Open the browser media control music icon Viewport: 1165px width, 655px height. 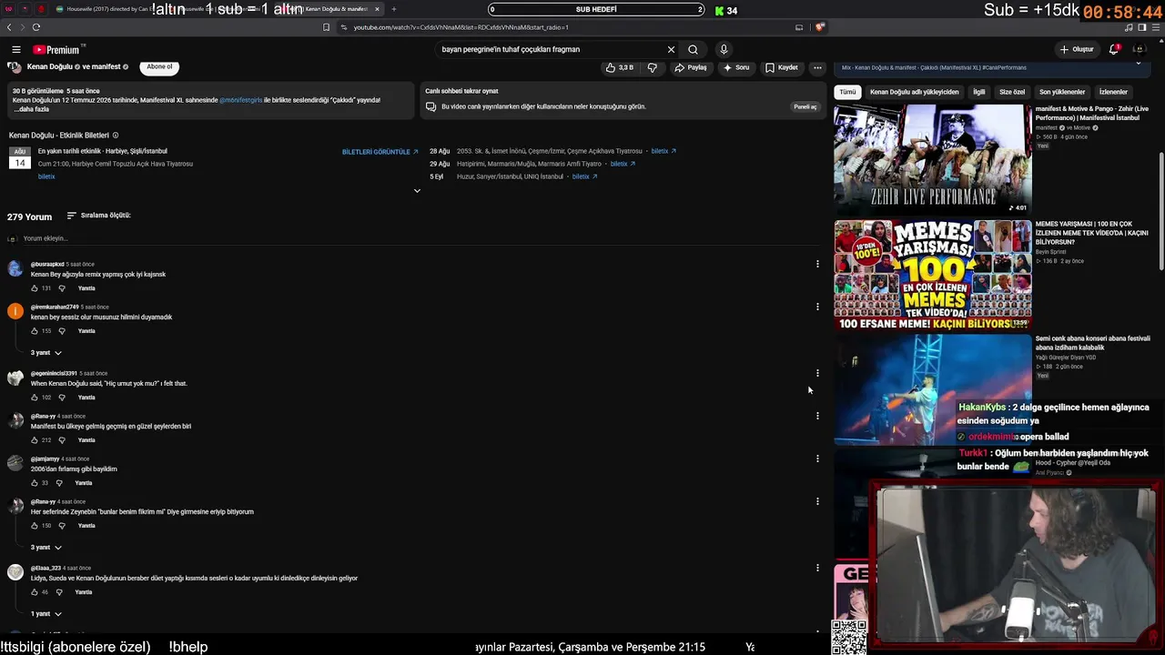pyautogui.click(x=1129, y=27)
